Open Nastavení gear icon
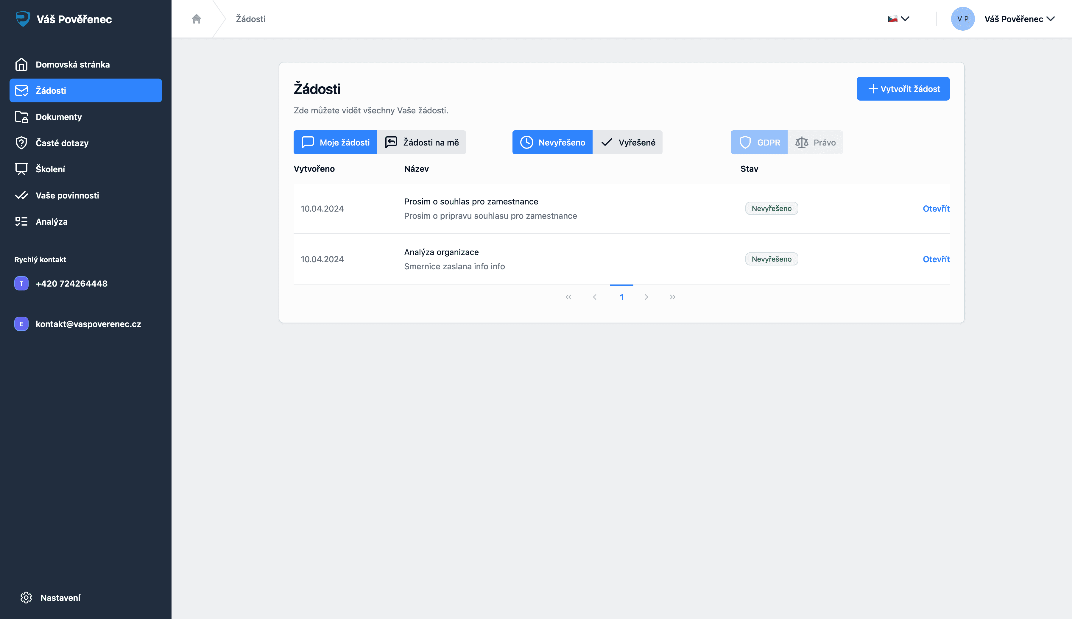1072x619 pixels. [26, 597]
